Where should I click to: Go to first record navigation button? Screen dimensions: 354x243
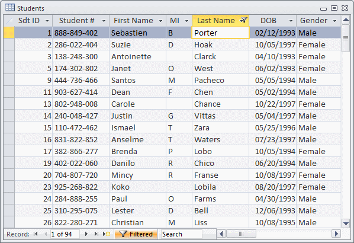pos(36,234)
